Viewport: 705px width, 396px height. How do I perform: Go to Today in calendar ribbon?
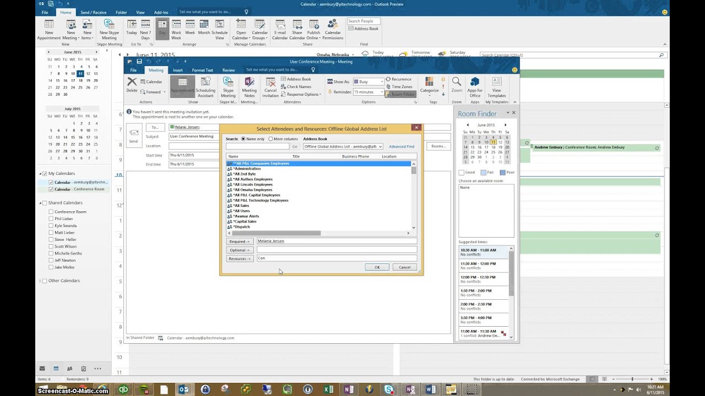(132, 27)
